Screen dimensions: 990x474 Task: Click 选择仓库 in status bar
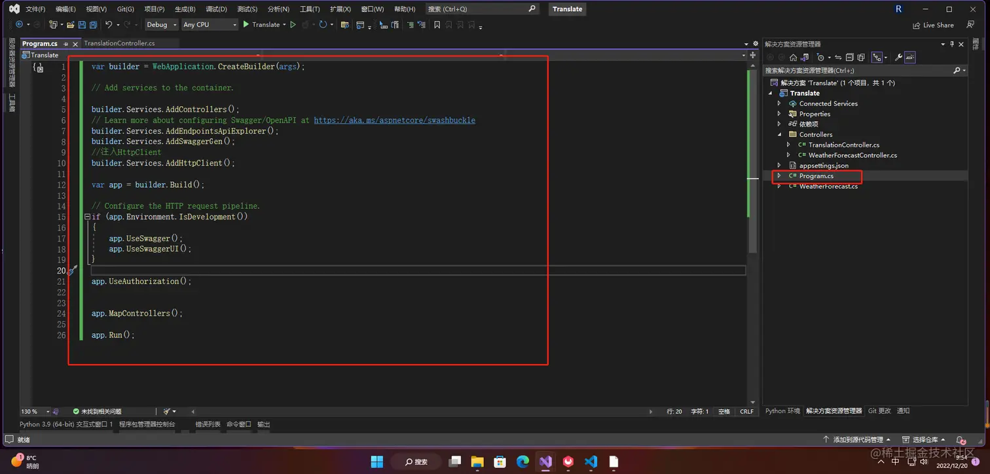point(923,439)
